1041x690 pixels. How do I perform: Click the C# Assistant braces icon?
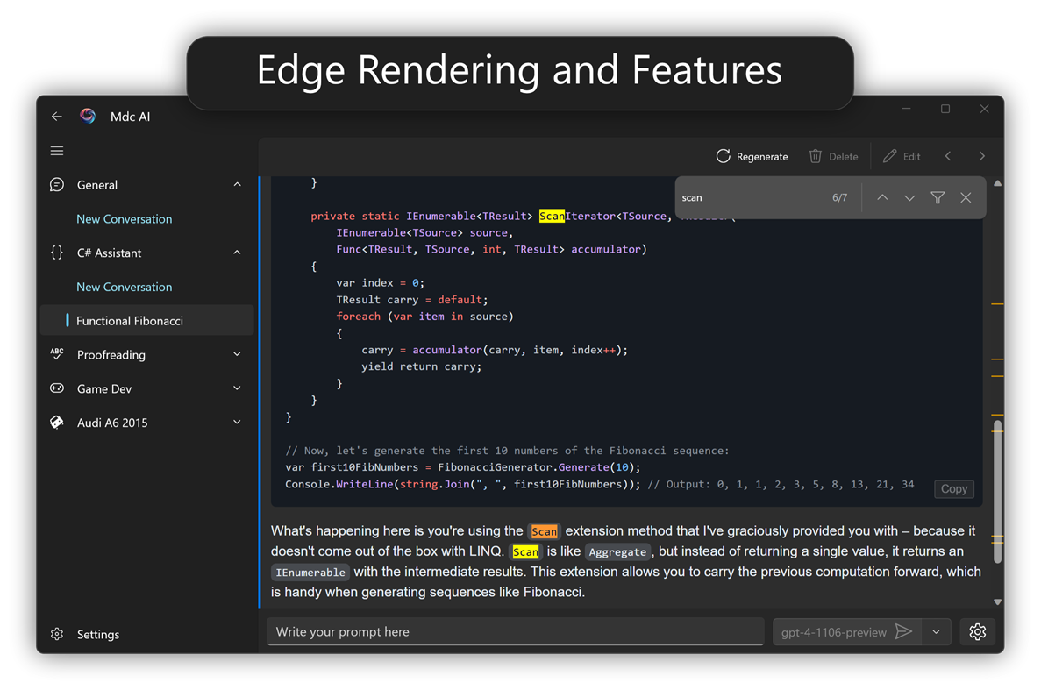pyautogui.click(x=57, y=253)
